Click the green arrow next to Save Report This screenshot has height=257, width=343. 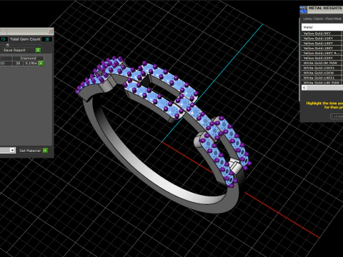[38, 50]
